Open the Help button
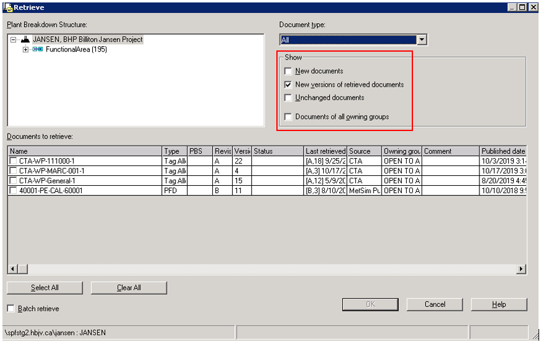The height and width of the screenshot is (342, 541). coord(499,304)
